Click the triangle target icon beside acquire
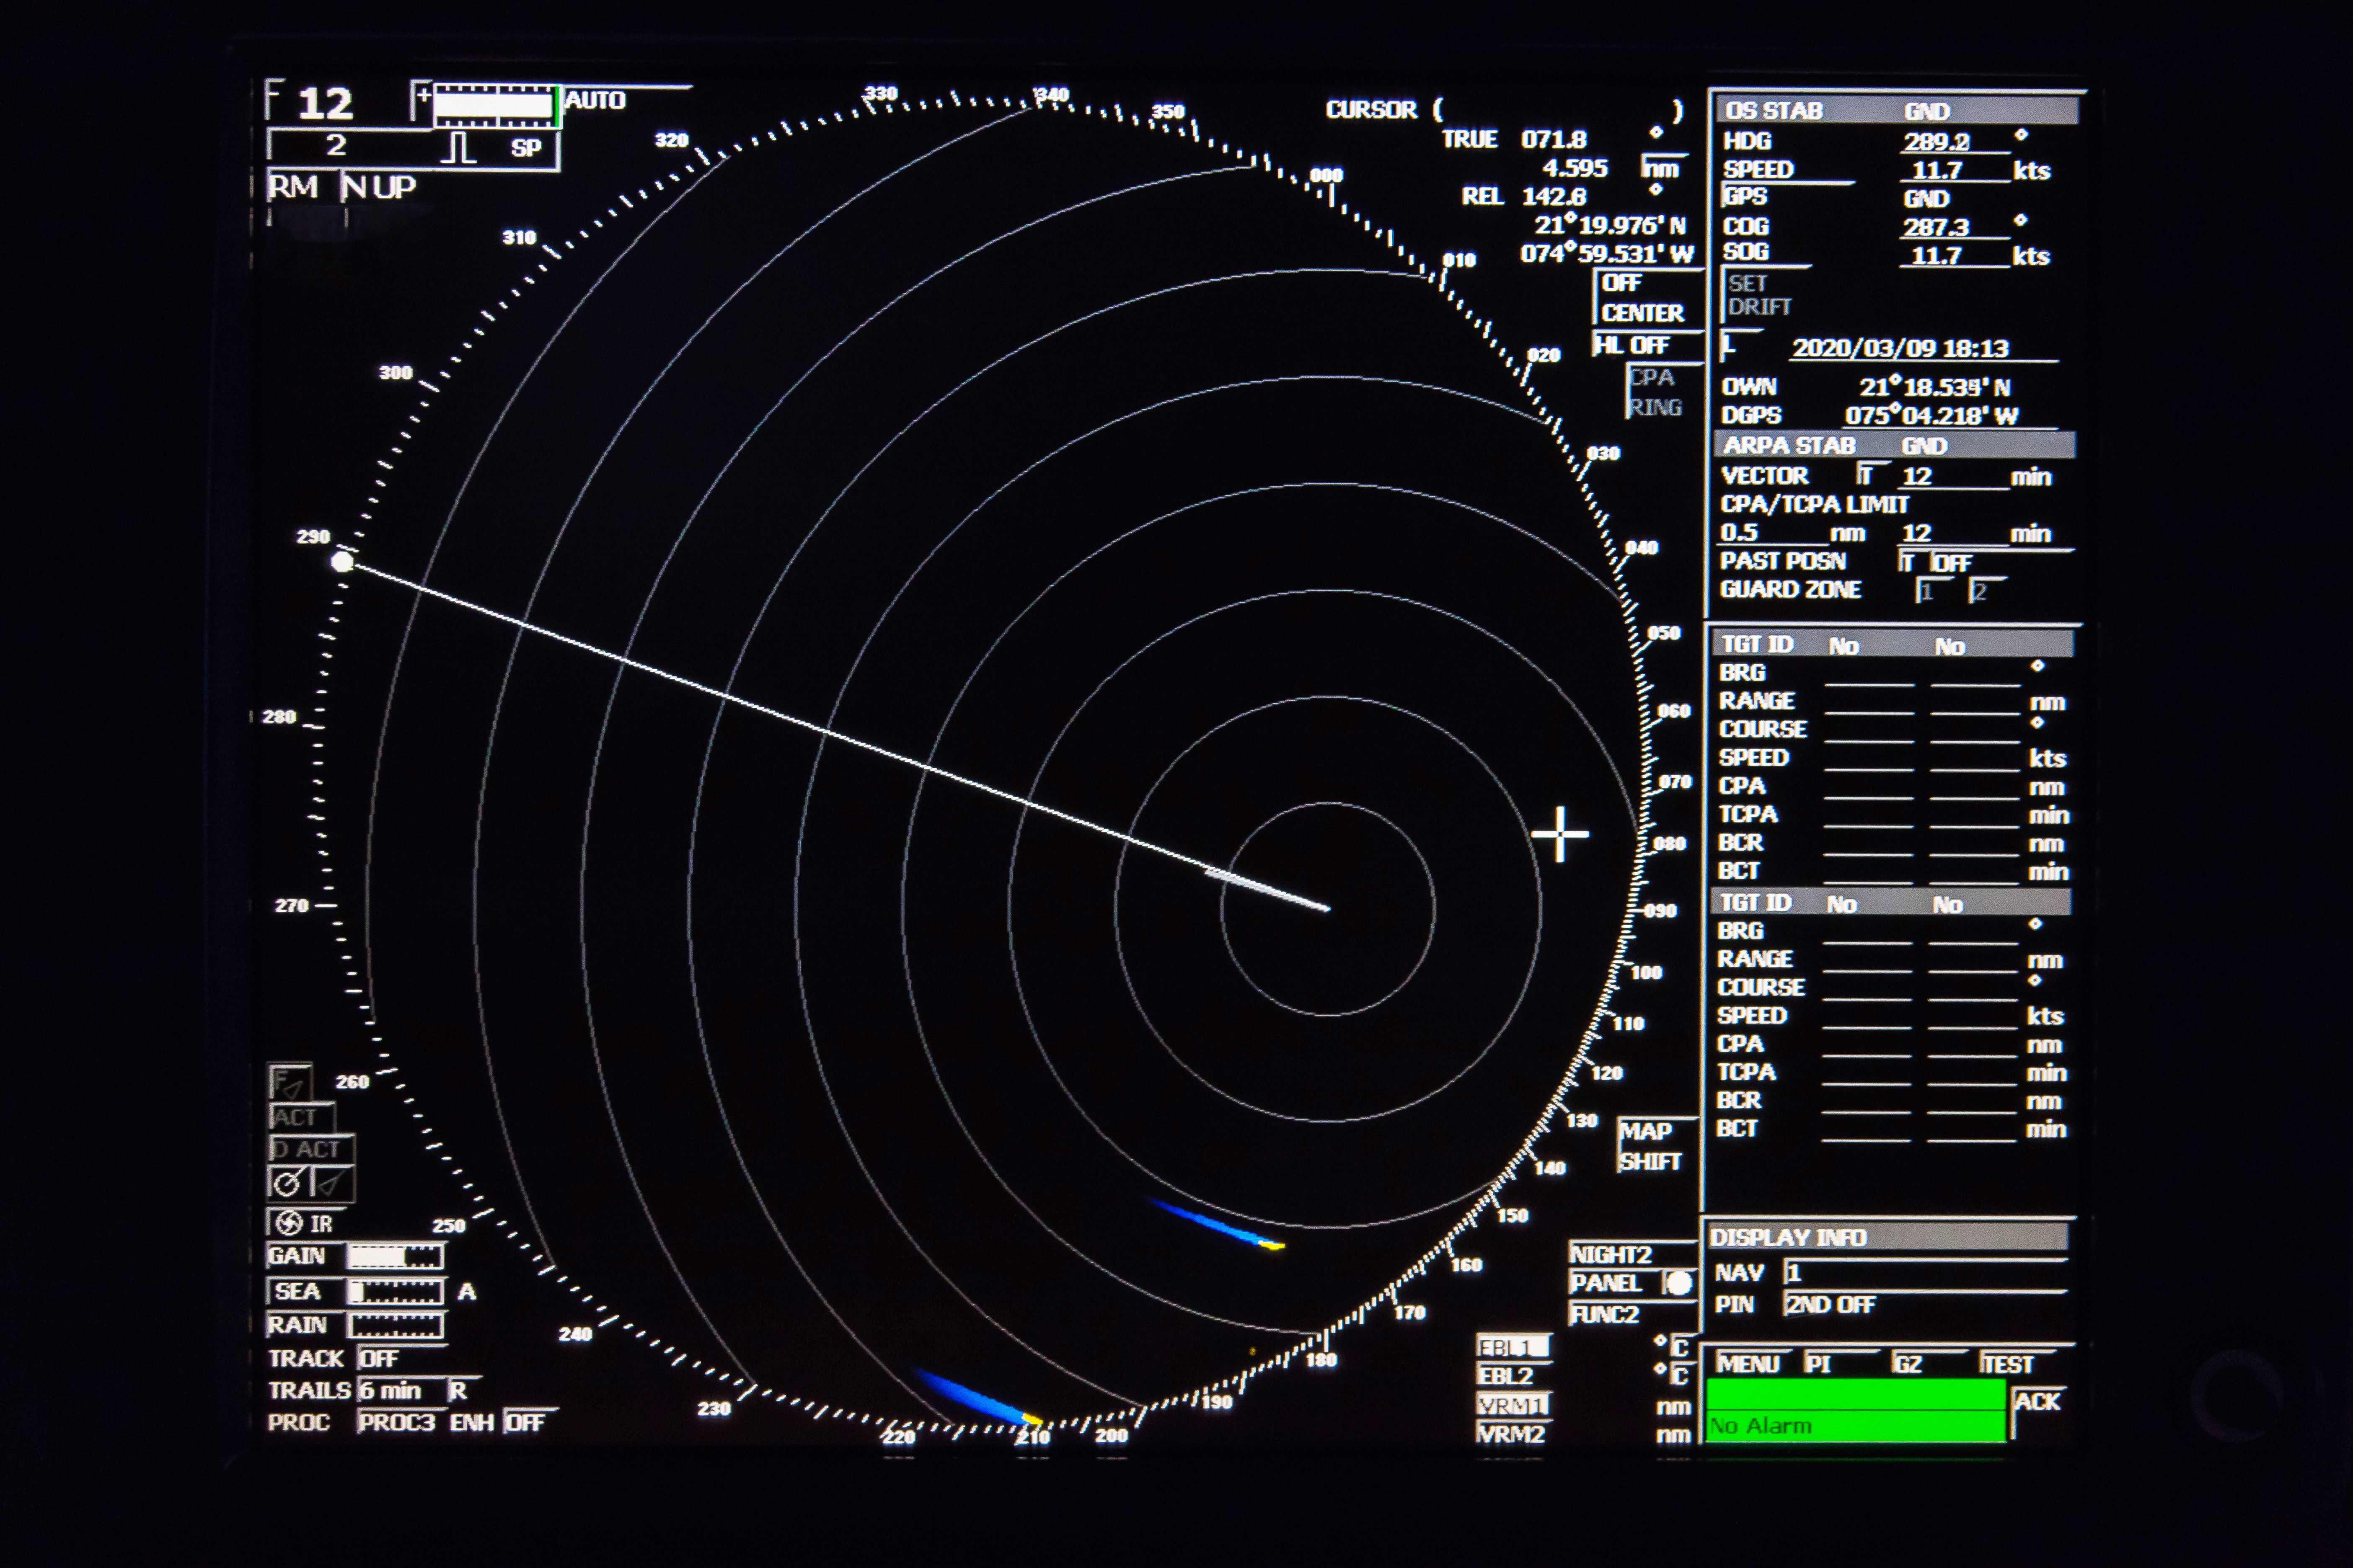Viewport: 2353px width, 1568px height. click(332, 1183)
